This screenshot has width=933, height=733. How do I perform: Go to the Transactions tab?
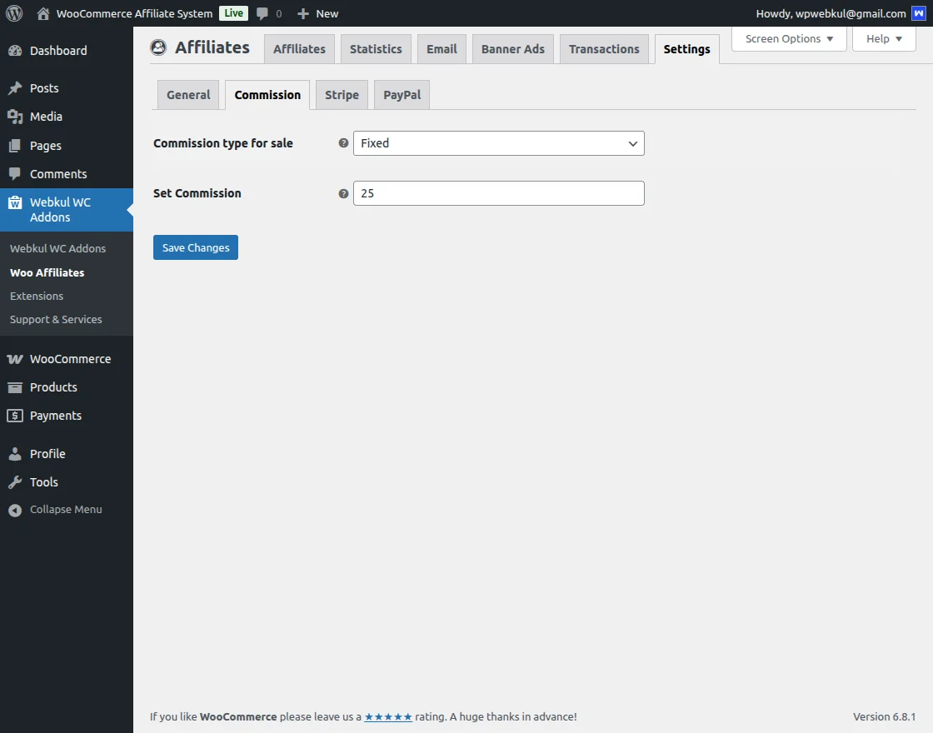pos(604,49)
